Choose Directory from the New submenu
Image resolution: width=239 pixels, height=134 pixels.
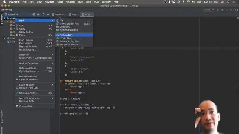coord(74,27)
